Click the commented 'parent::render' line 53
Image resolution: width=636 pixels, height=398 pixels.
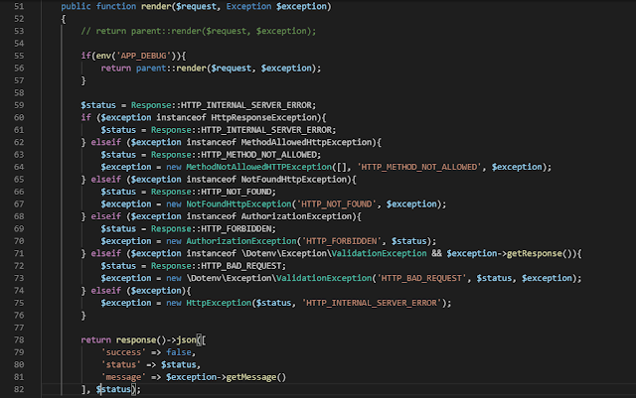pyautogui.click(x=199, y=31)
